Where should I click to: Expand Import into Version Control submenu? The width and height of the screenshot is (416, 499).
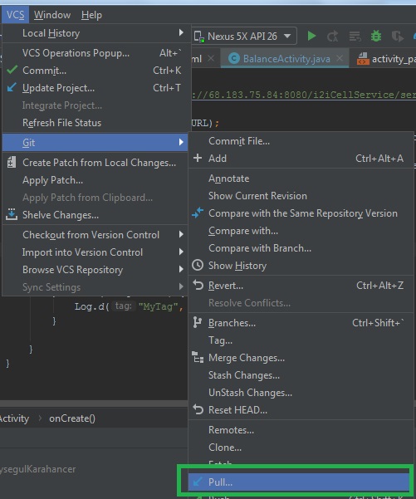click(181, 252)
